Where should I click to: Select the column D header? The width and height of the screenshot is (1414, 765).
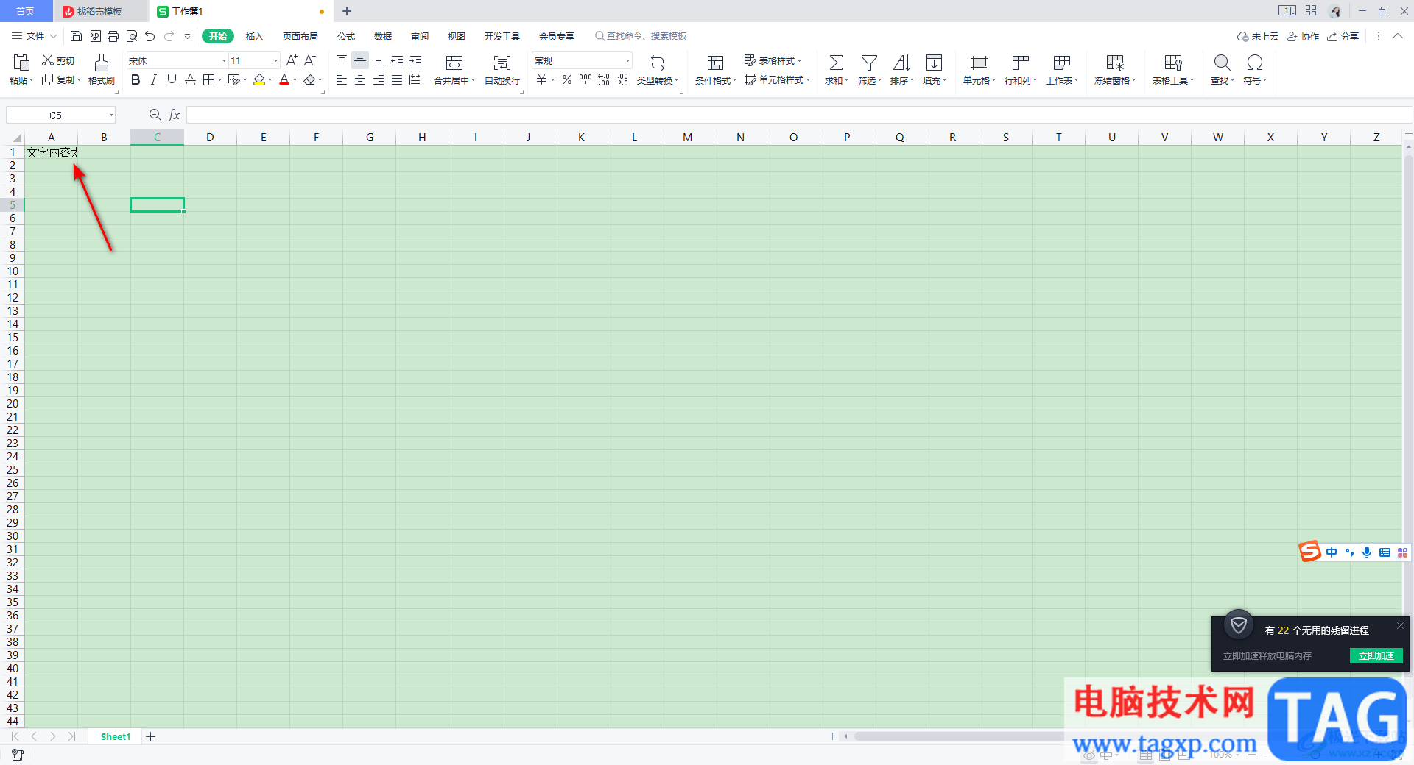pos(210,137)
